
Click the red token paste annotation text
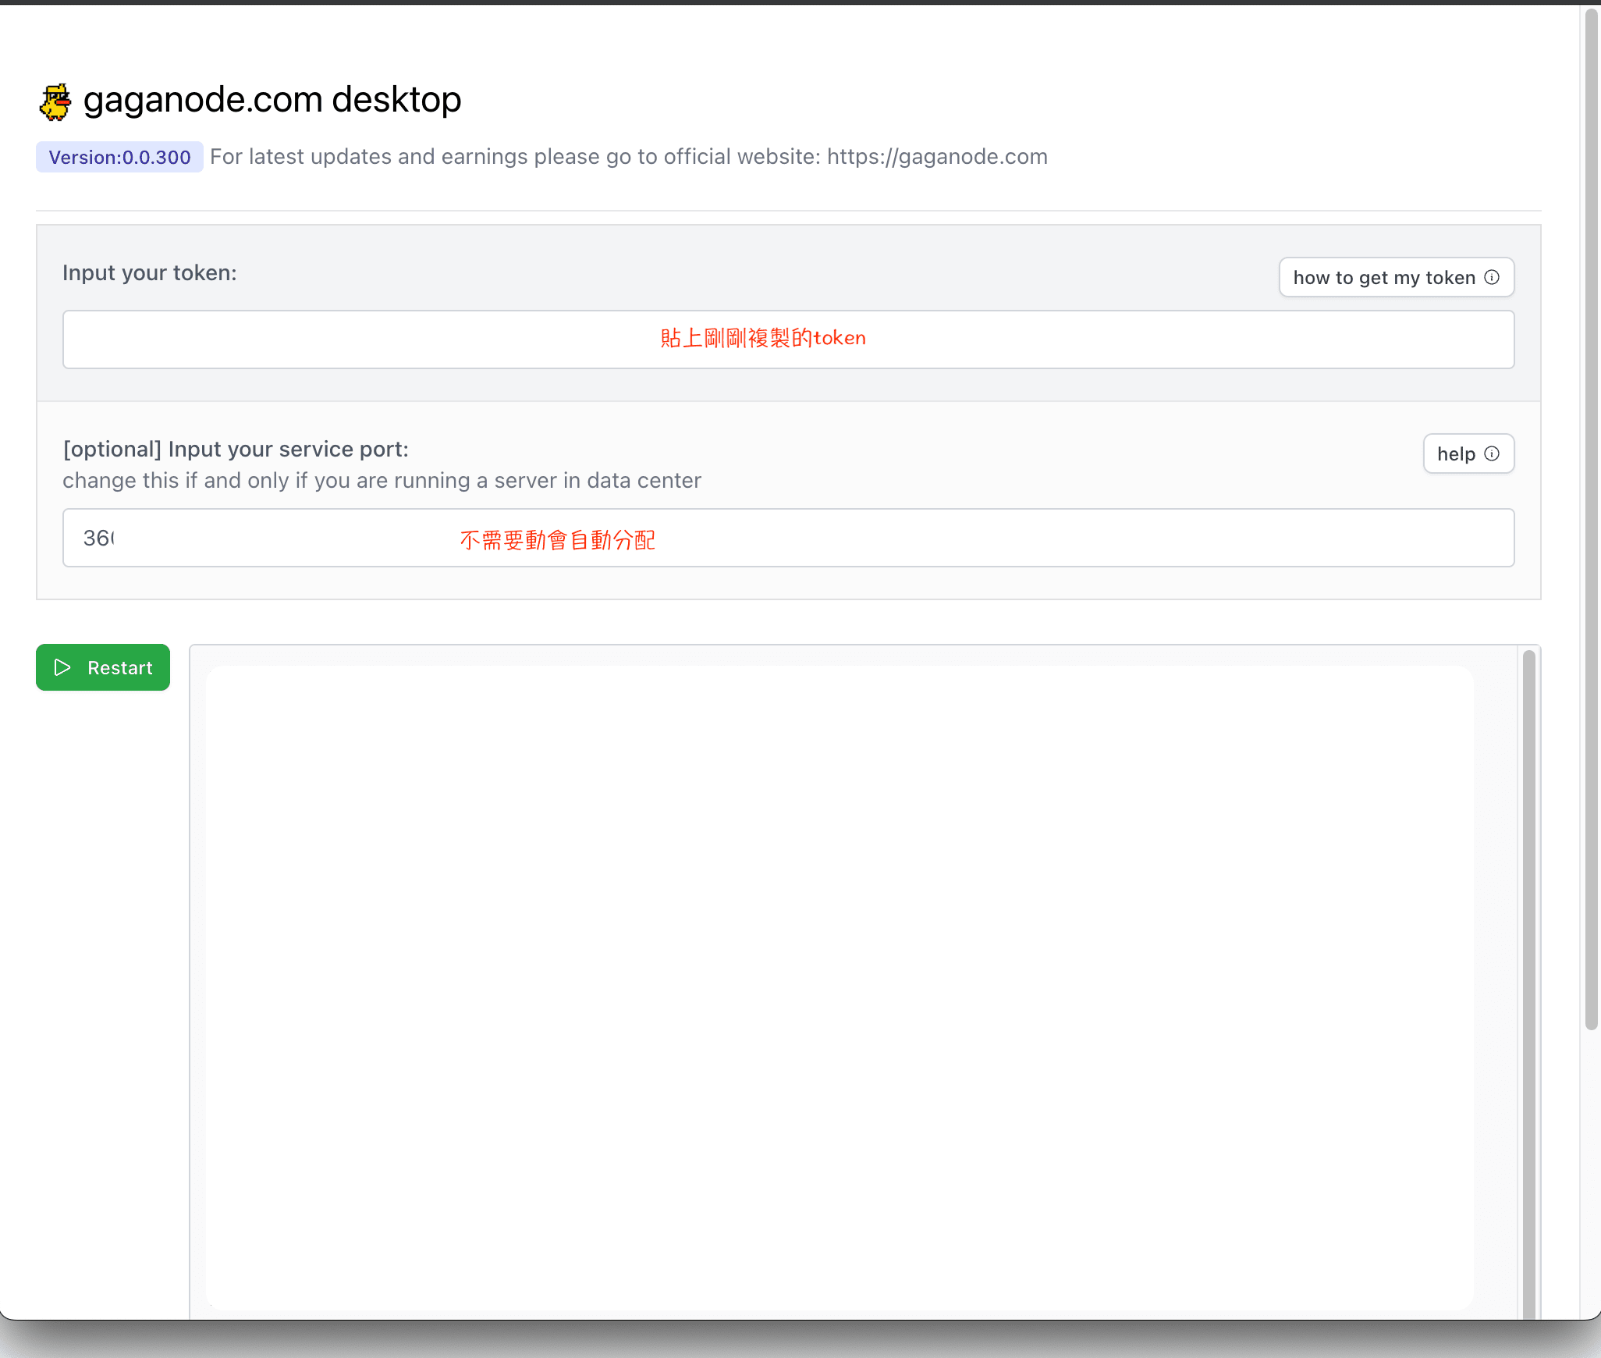pyautogui.click(x=762, y=339)
